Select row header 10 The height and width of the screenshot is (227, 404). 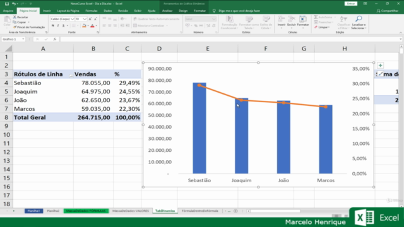pos(6,134)
